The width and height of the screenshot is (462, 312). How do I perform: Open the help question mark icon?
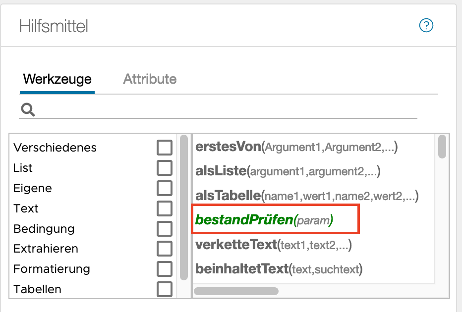pos(426,25)
